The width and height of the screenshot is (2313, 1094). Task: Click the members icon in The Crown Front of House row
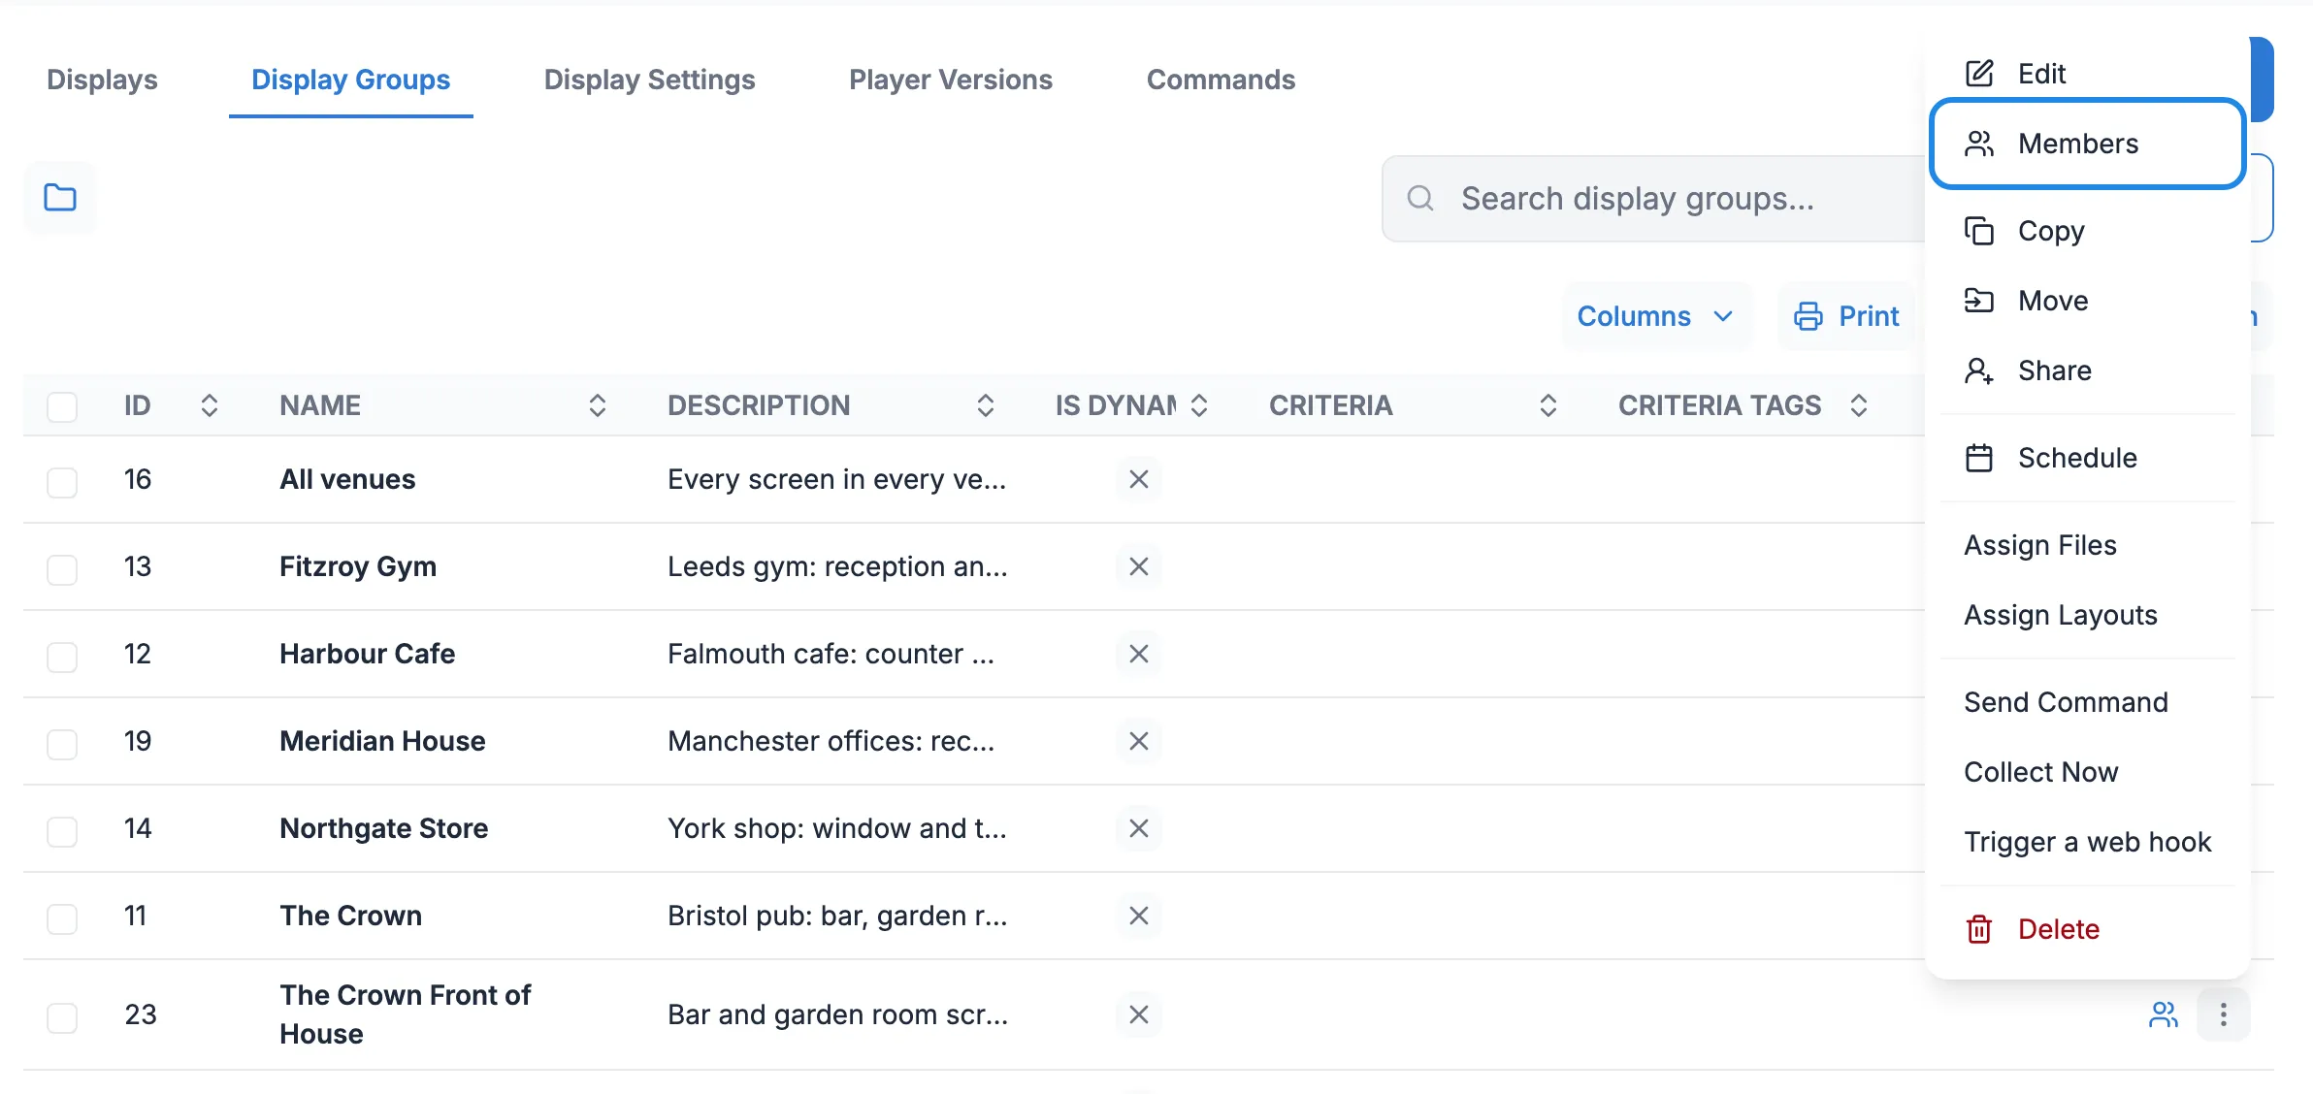pyautogui.click(x=2164, y=1014)
